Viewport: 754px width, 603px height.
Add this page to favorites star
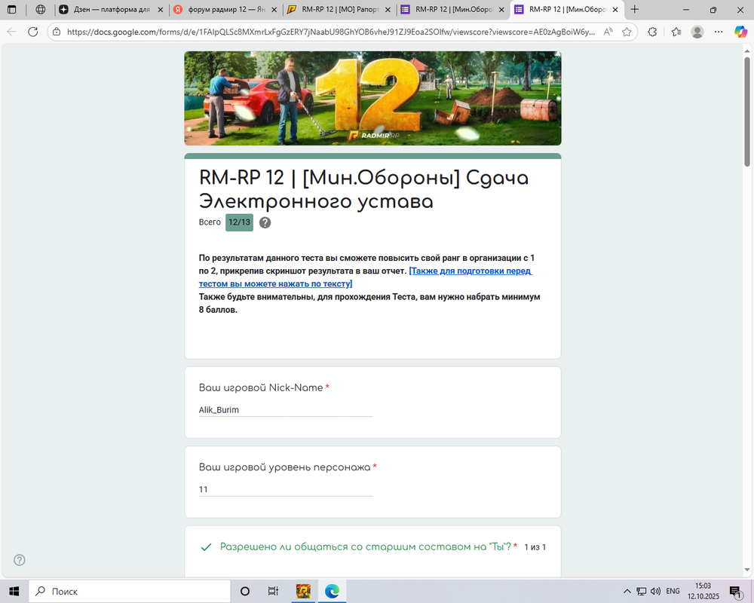point(627,32)
